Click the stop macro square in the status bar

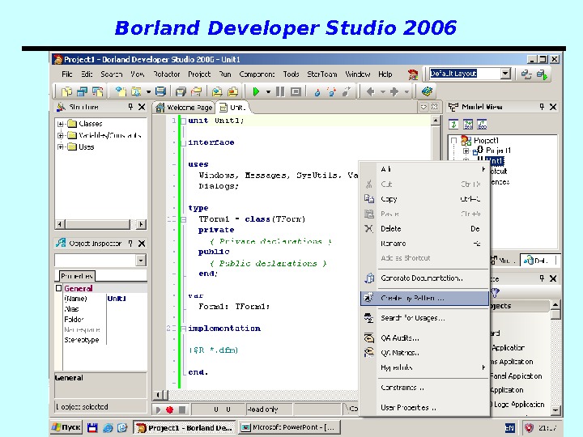pos(182,409)
